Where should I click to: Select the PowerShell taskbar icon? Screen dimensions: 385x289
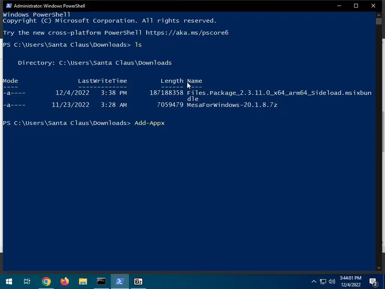click(x=120, y=281)
